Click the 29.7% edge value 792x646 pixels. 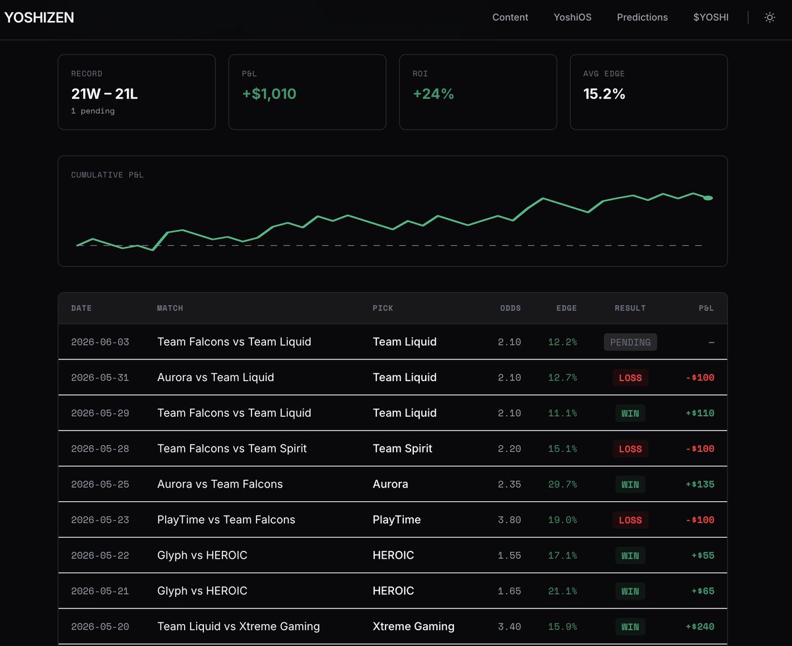(x=562, y=485)
